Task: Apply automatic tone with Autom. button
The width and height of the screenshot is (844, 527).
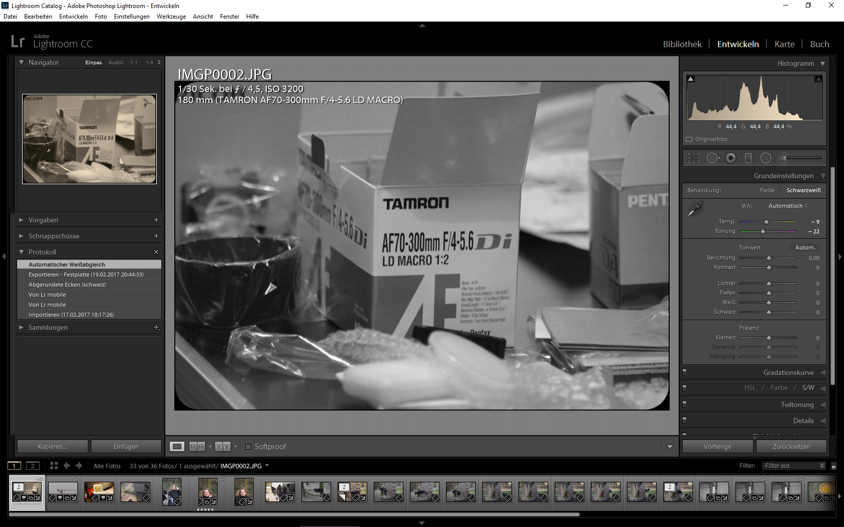Action: click(805, 247)
